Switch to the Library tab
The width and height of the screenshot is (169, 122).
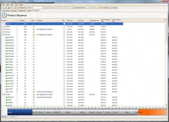point(29,11)
